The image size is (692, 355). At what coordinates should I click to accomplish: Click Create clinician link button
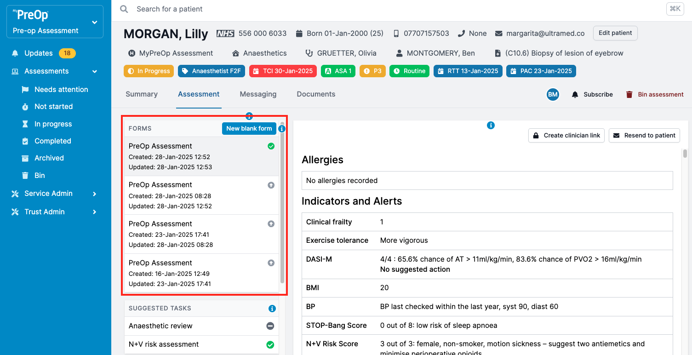[x=566, y=136]
